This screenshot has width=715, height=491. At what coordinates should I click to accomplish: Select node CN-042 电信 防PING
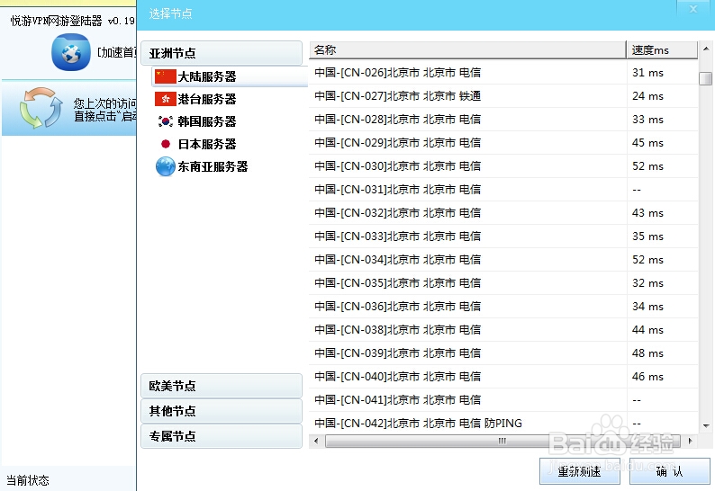pos(503,424)
